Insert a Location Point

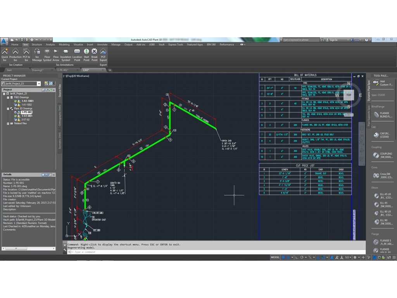[x=77, y=55]
